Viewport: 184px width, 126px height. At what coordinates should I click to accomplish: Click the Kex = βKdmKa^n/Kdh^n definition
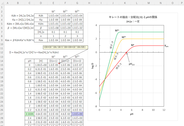[19, 40]
